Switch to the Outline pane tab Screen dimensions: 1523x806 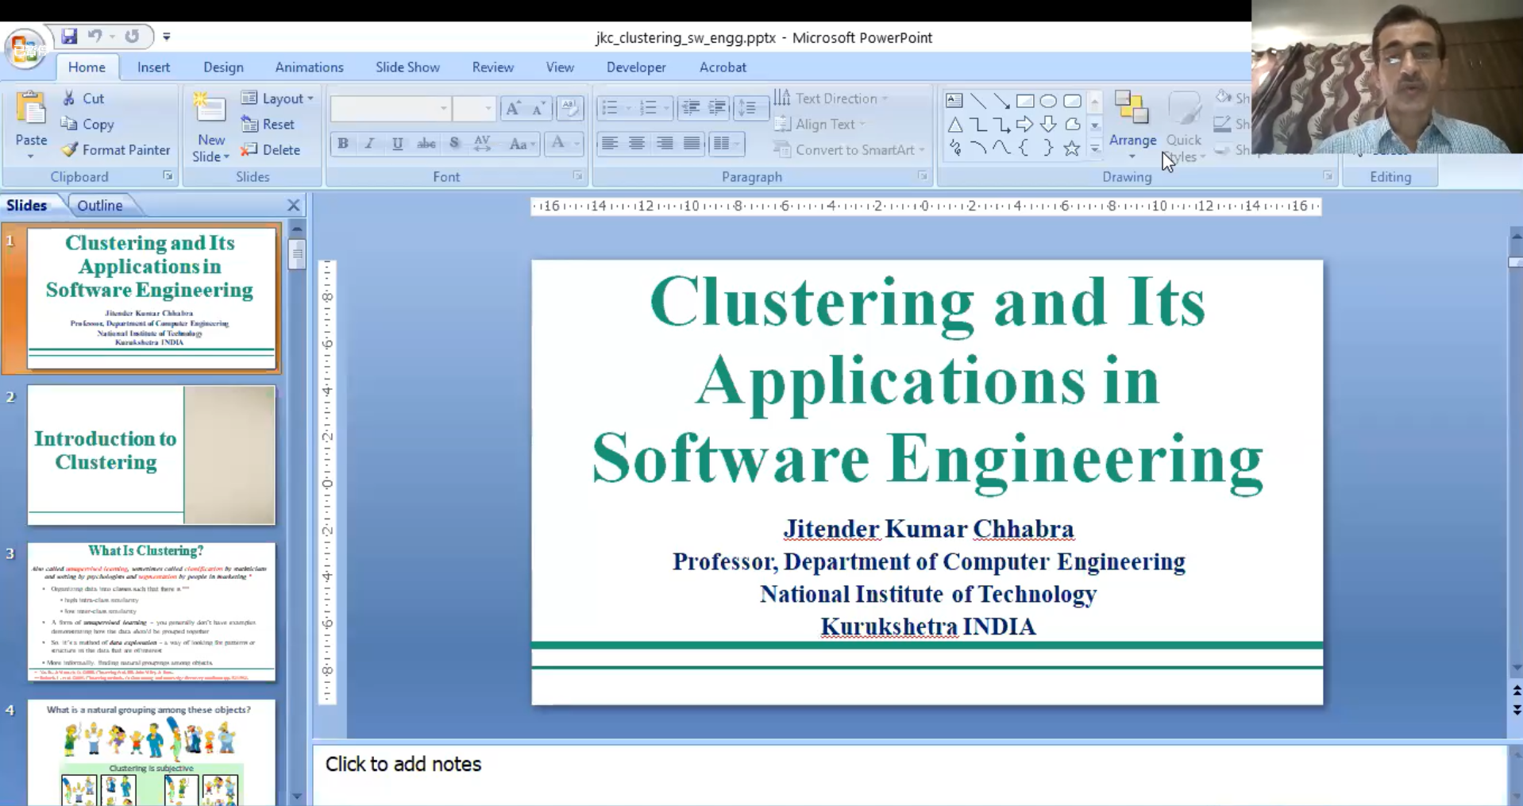tap(100, 205)
